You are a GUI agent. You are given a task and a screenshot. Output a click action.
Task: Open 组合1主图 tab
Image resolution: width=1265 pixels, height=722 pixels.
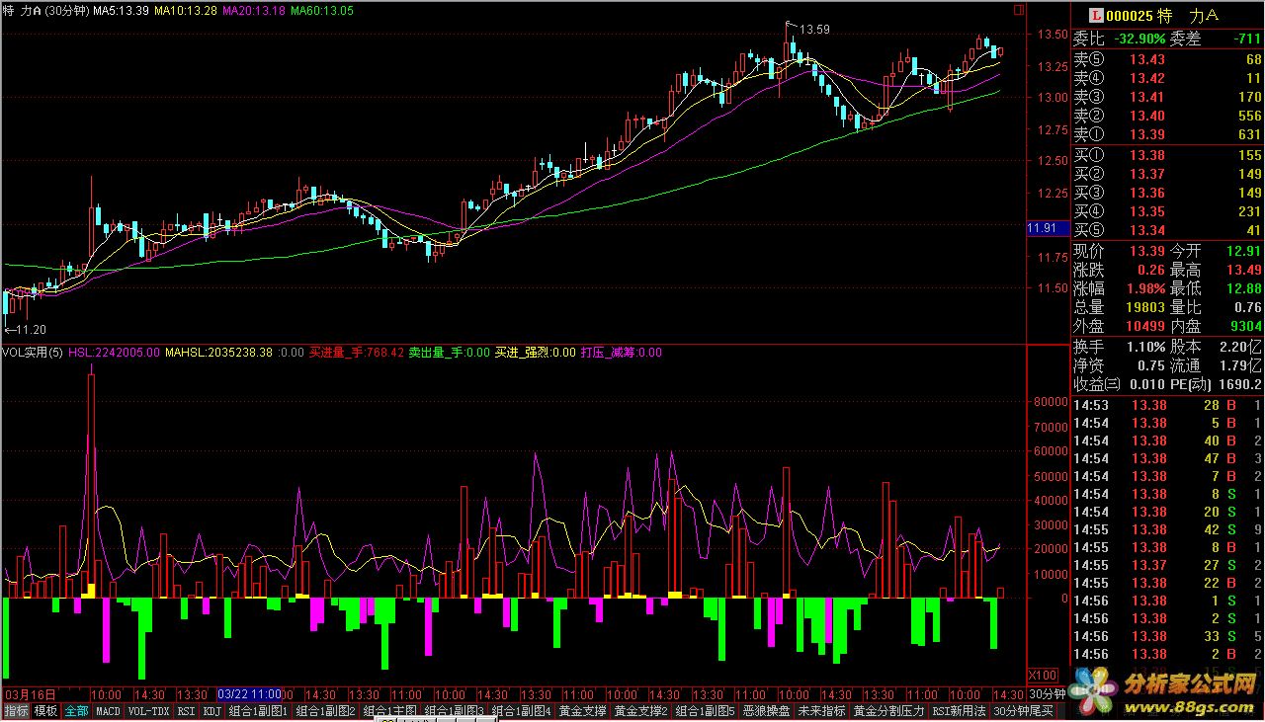(389, 710)
